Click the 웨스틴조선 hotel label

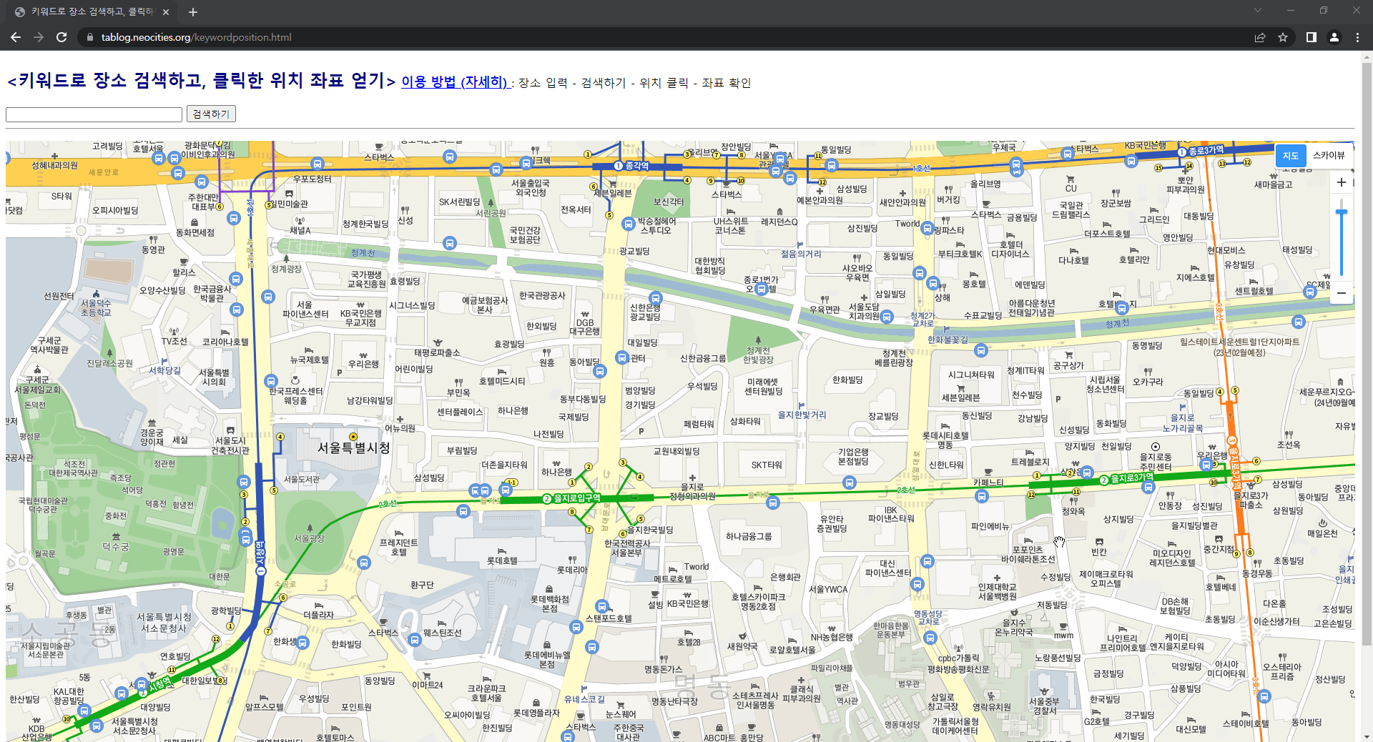(442, 633)
